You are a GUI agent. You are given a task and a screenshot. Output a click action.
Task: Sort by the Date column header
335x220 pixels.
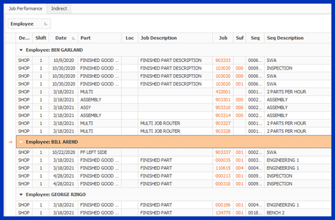coord(63,38)
